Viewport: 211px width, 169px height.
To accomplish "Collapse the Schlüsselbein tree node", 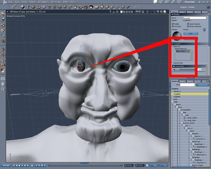I will pos(179,110).
